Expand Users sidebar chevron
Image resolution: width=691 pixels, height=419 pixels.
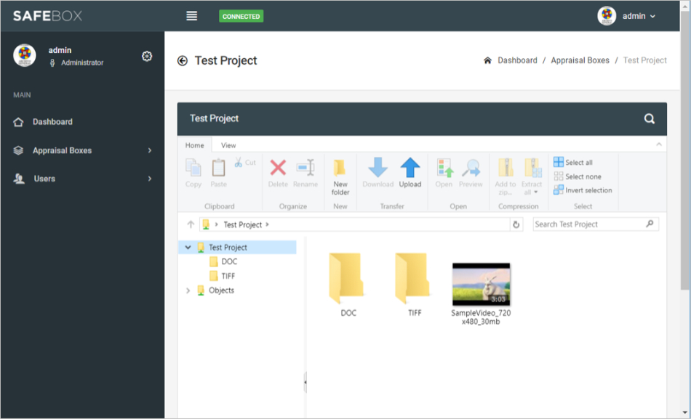point(150,179)
